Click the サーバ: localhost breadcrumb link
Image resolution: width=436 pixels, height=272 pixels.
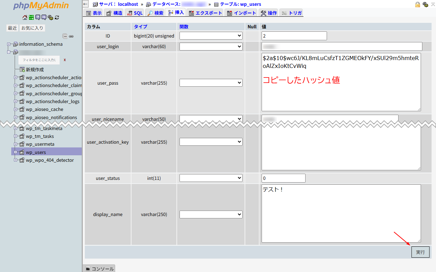pos(119,4)
